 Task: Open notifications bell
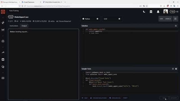158,12
